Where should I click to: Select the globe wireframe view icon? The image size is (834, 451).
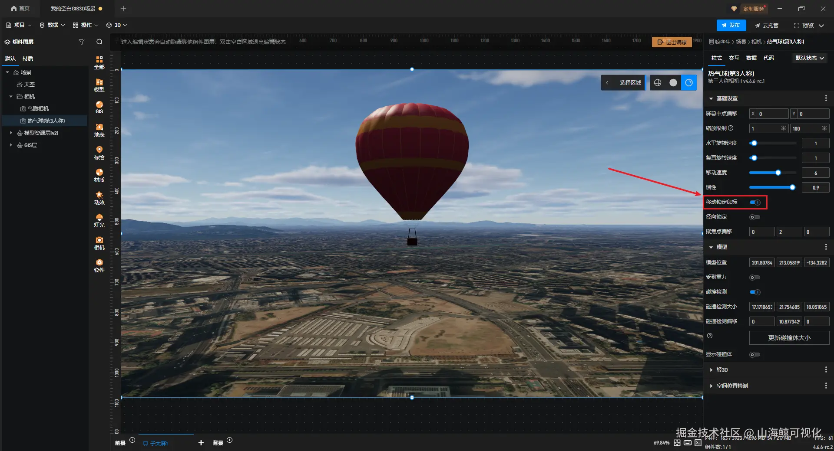click(x=658, y=83)
